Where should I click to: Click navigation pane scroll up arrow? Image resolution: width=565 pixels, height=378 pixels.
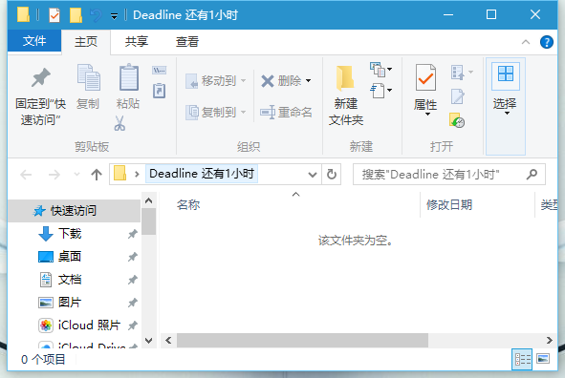[149, 200]
